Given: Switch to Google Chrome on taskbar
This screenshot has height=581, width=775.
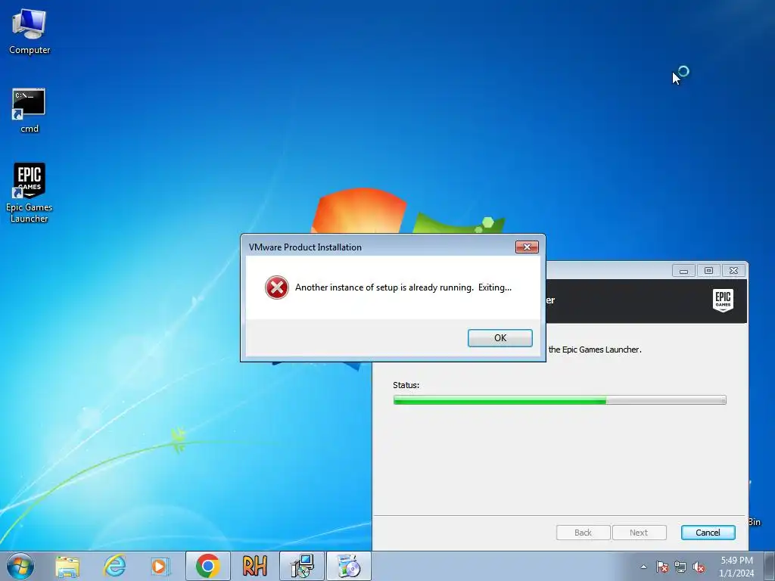Looking at the screenshot, I should click(x=207, y=566).
